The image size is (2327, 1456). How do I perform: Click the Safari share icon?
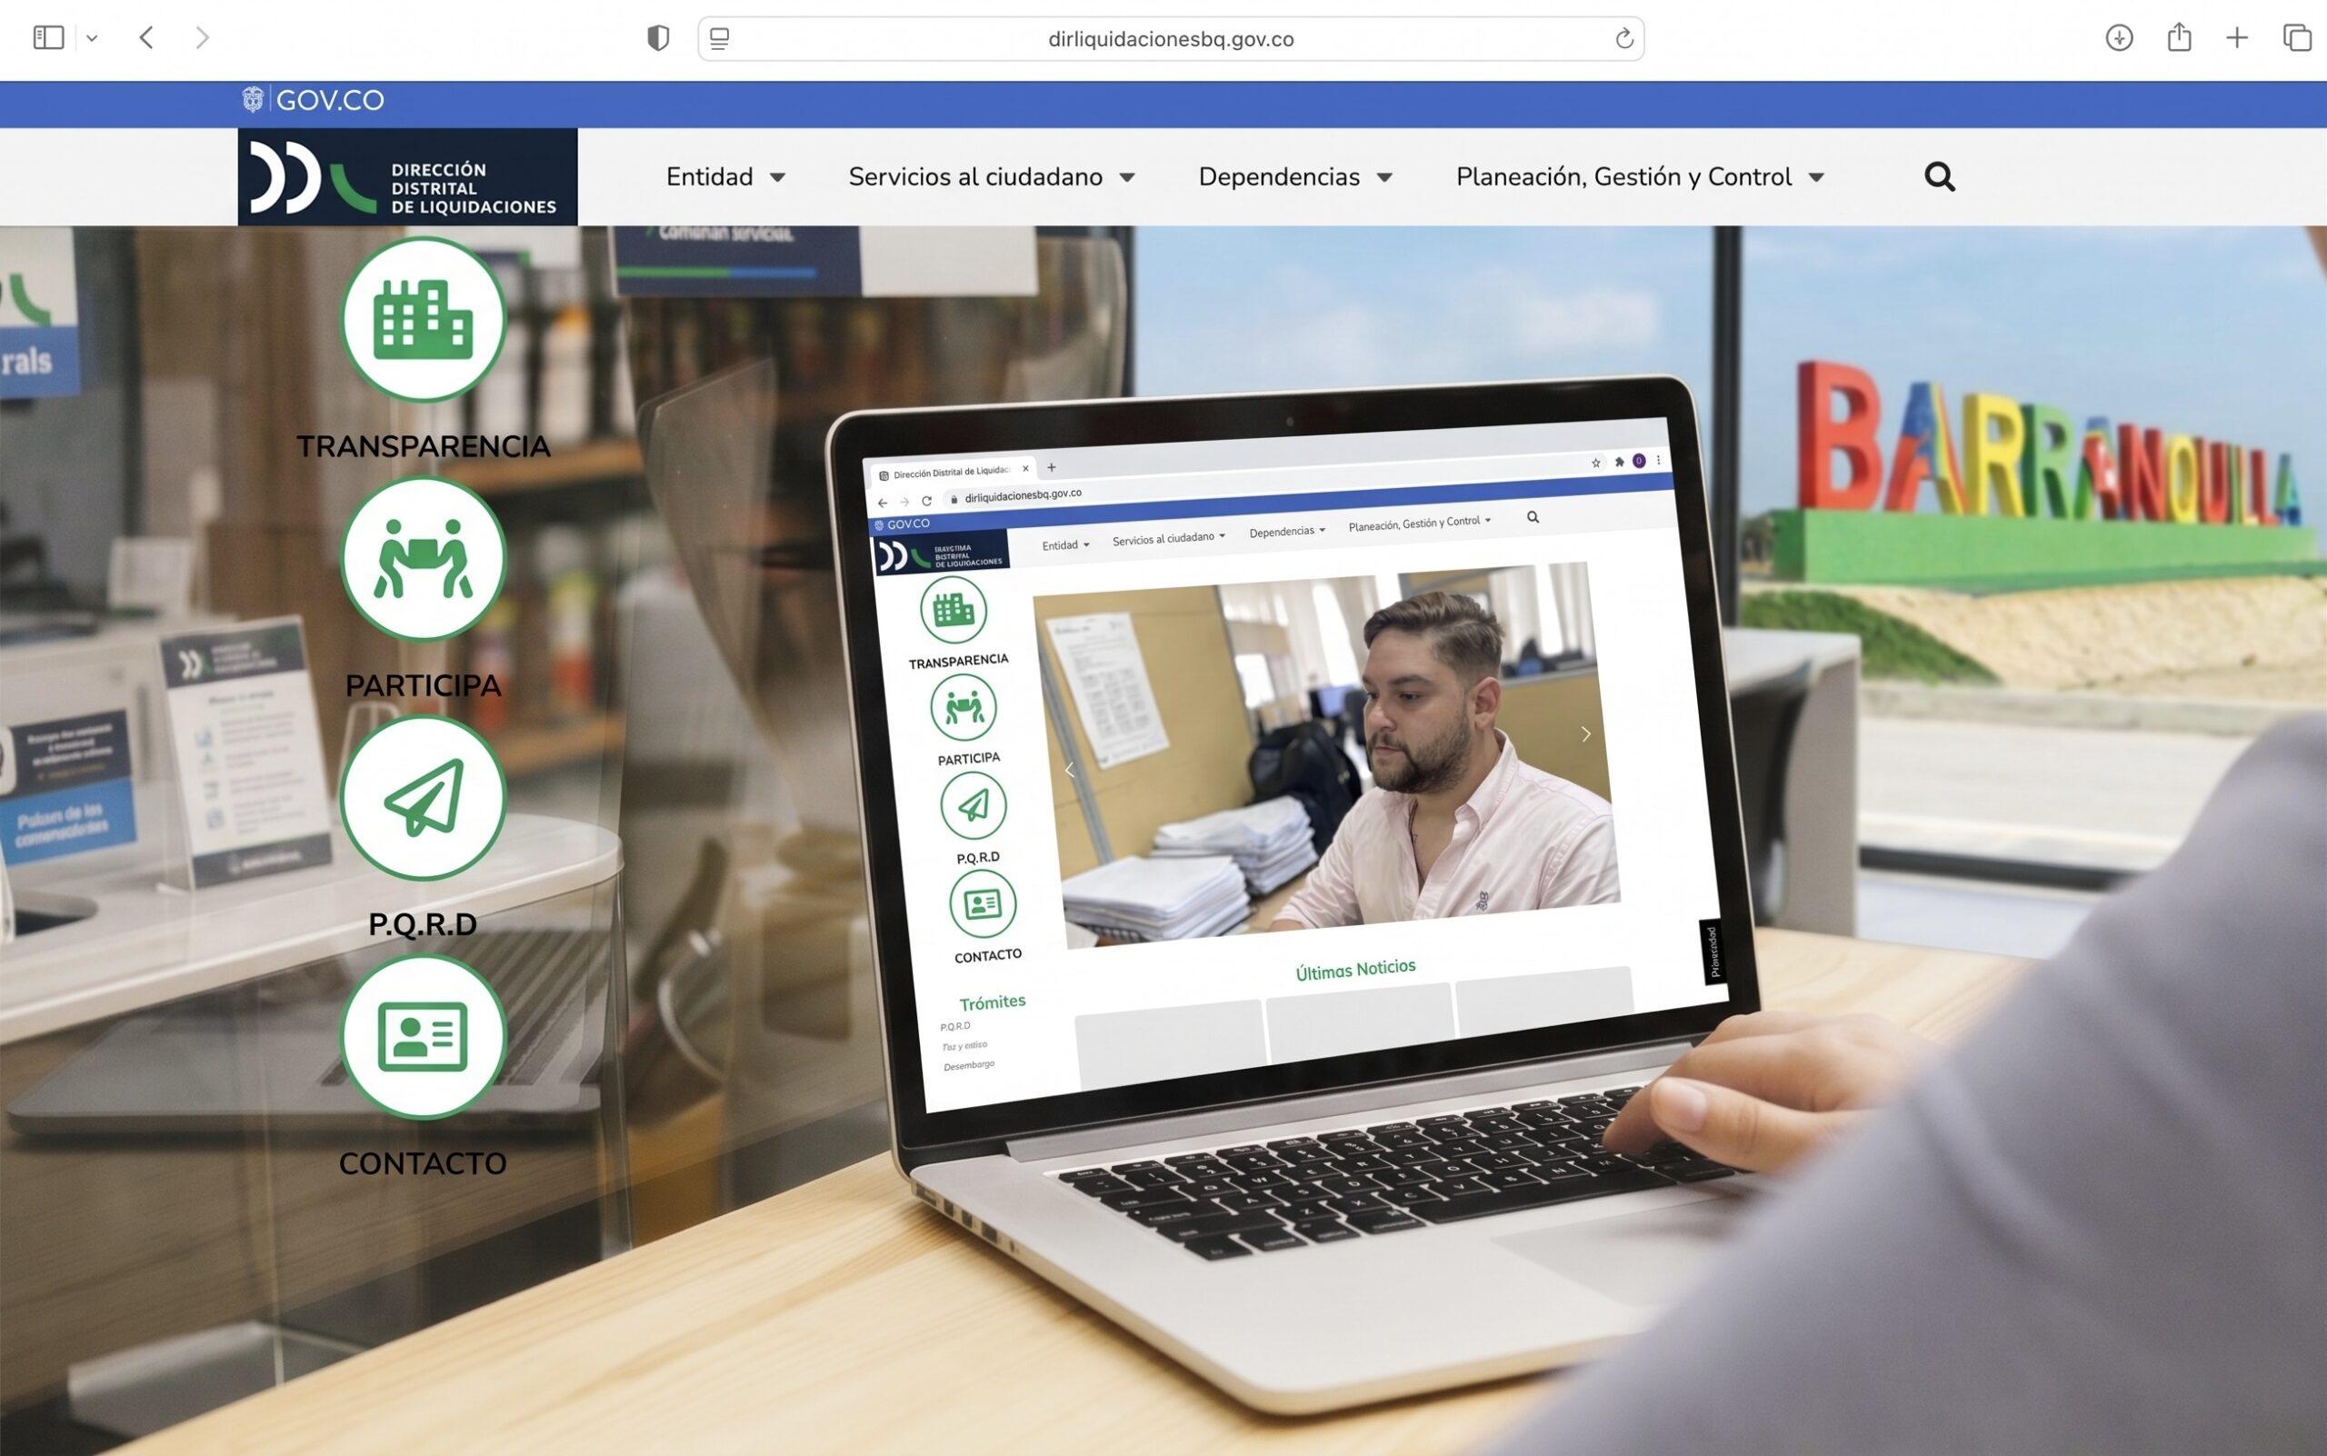click(2179, 37)
